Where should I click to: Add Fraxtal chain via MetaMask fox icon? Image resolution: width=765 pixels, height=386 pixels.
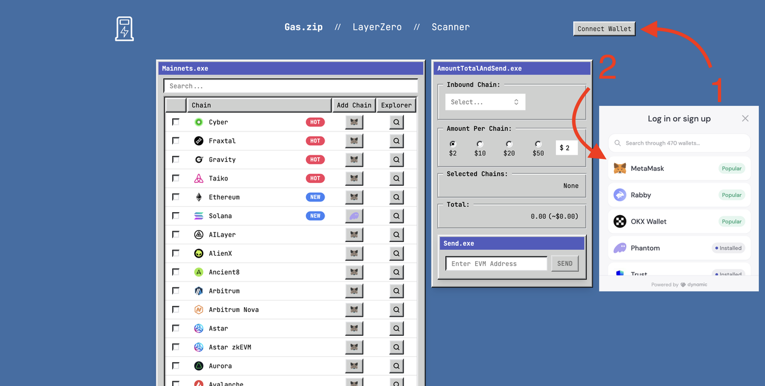click(354, 141)
